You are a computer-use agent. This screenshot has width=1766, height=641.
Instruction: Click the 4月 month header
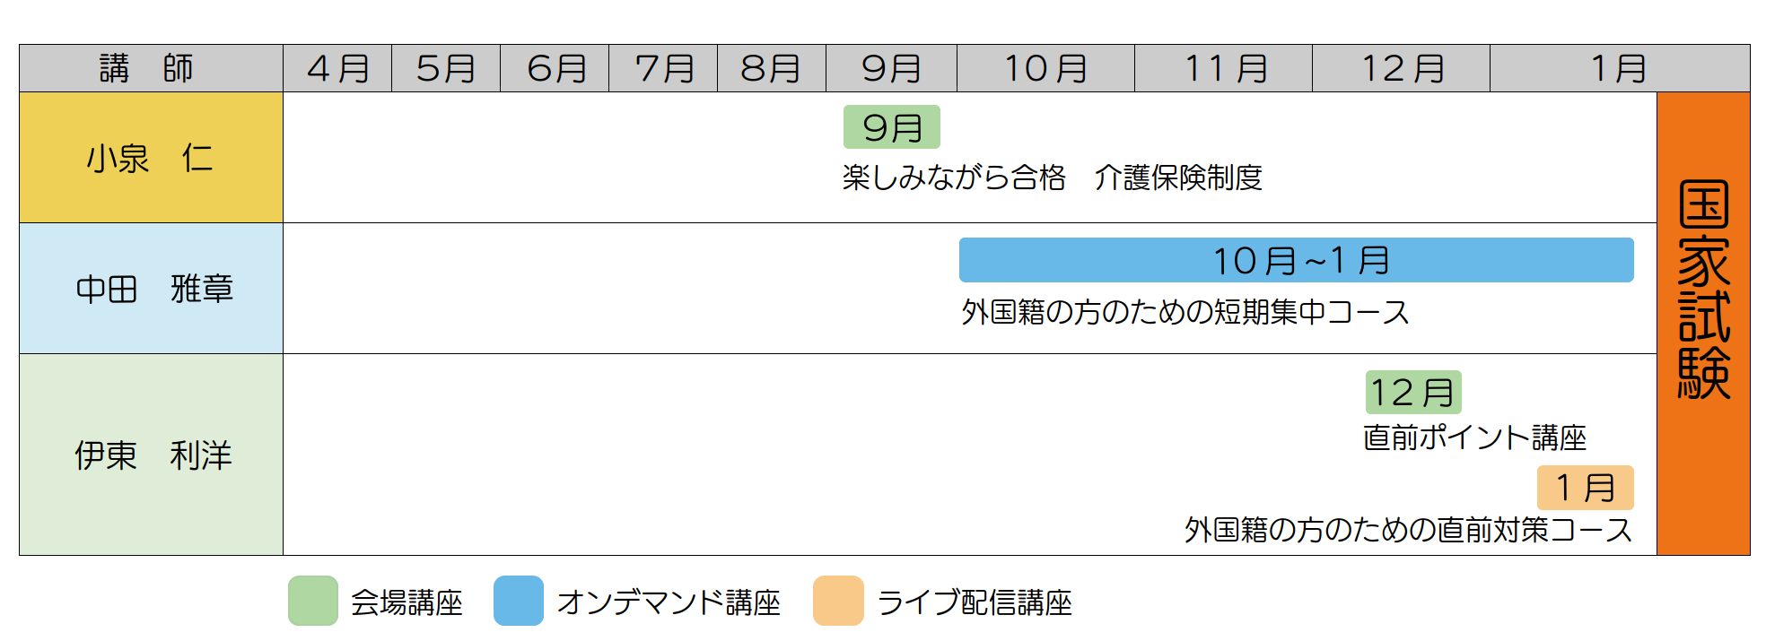click(x=337, y=68)
